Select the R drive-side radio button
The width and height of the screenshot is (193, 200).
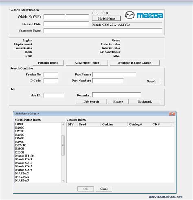point(103,13)
